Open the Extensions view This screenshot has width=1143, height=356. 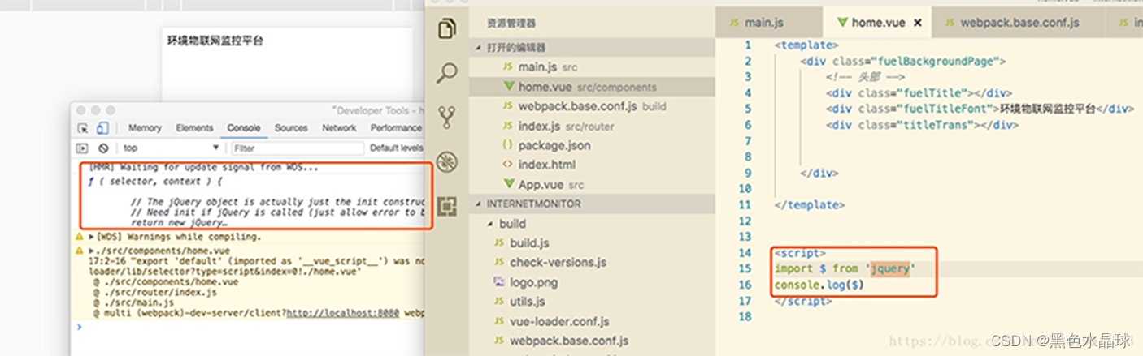[x=447, y=206]
